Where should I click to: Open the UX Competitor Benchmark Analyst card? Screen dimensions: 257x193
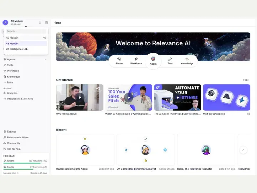[146, 150]
